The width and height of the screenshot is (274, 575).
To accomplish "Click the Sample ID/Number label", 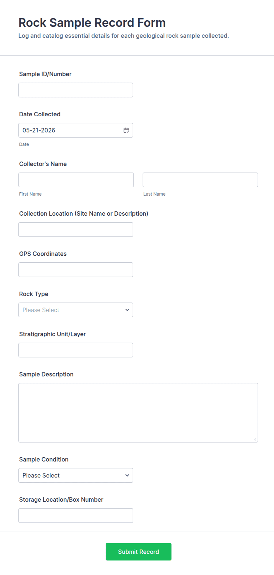I will (x=45, y=74).
